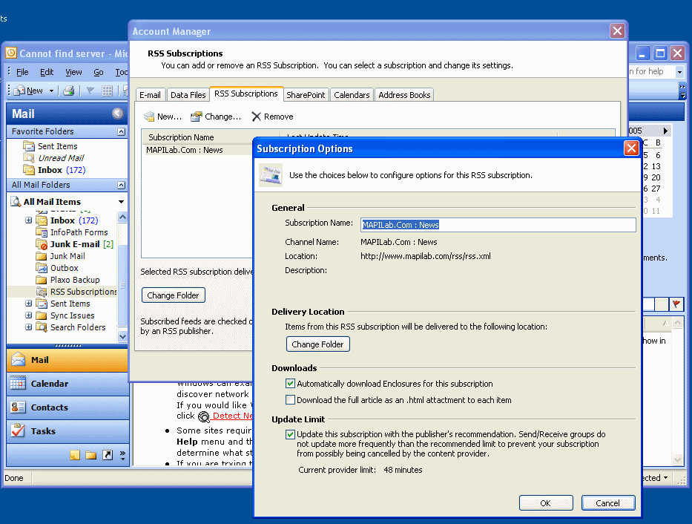The image size is (692, 524).
Task: Click the Detect Network magnifier icon
Action: pyautogui.click(x=204, y=416)
